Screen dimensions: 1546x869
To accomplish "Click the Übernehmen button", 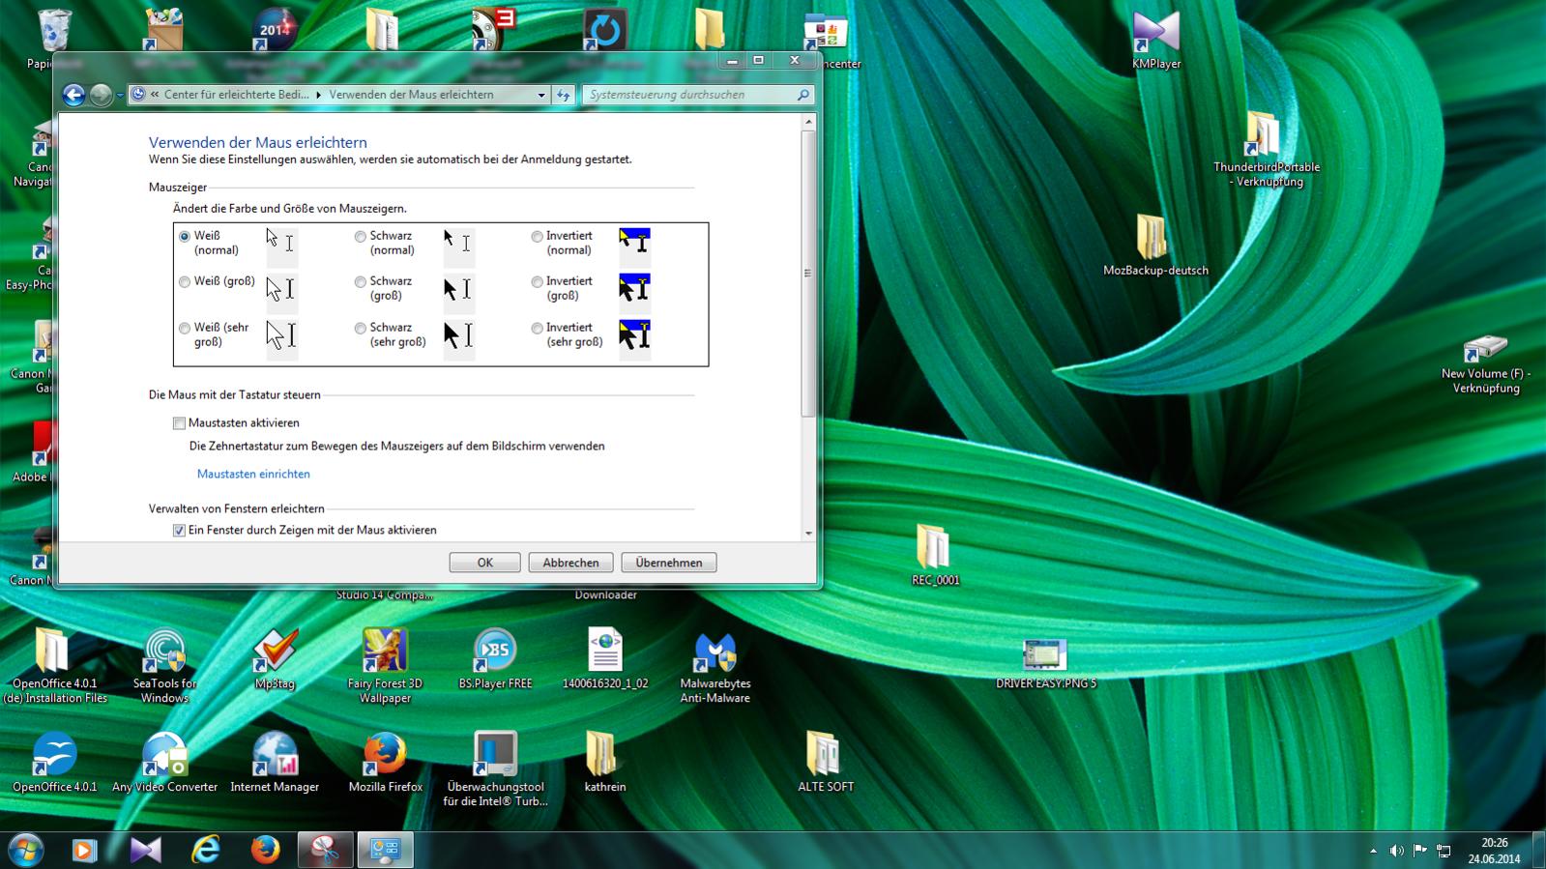I will (669, 563).
